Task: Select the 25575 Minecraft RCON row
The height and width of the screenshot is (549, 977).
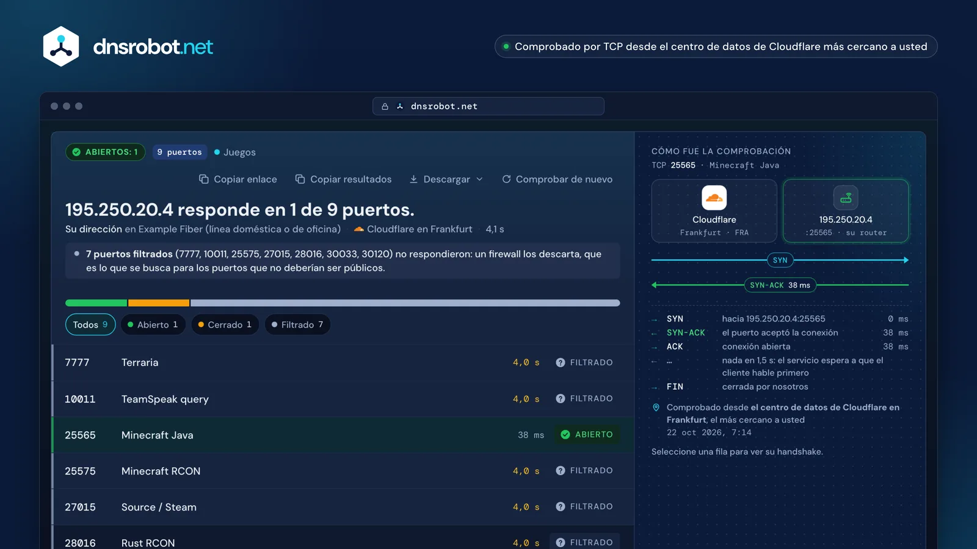Action: pyautogui.click(x=343, y=470)
